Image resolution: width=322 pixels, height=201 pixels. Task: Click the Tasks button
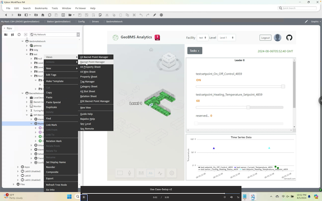[195, 51]
